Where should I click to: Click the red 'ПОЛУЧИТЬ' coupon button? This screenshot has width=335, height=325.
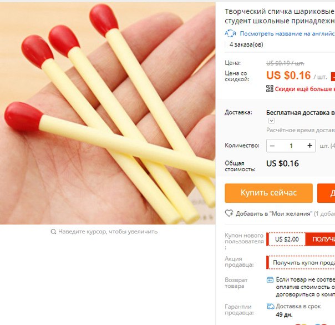pos(320,239)
